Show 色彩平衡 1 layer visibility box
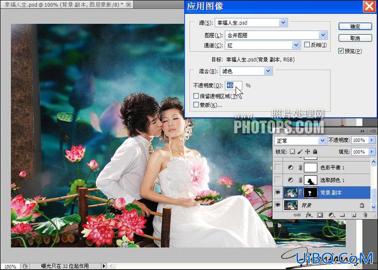Screen dimensions: 378x270 click(x=278, y=168)
